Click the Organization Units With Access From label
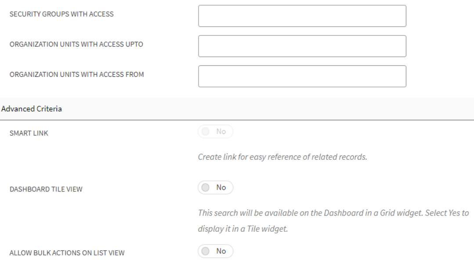474x270 pixels. (76, 75)
